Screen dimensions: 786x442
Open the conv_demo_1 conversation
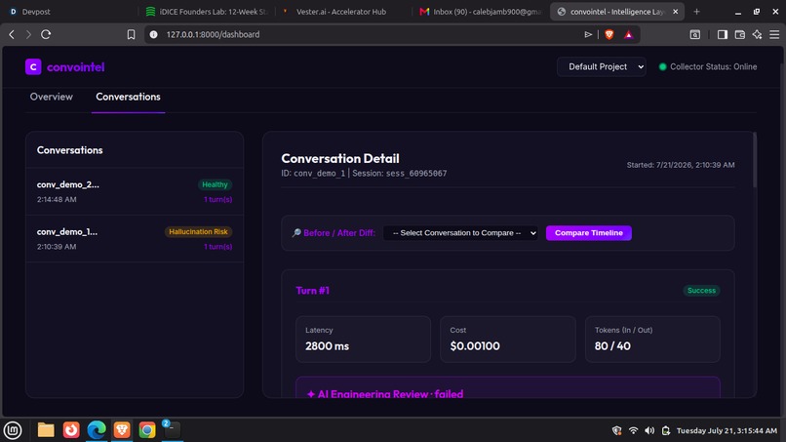[135, 239]
